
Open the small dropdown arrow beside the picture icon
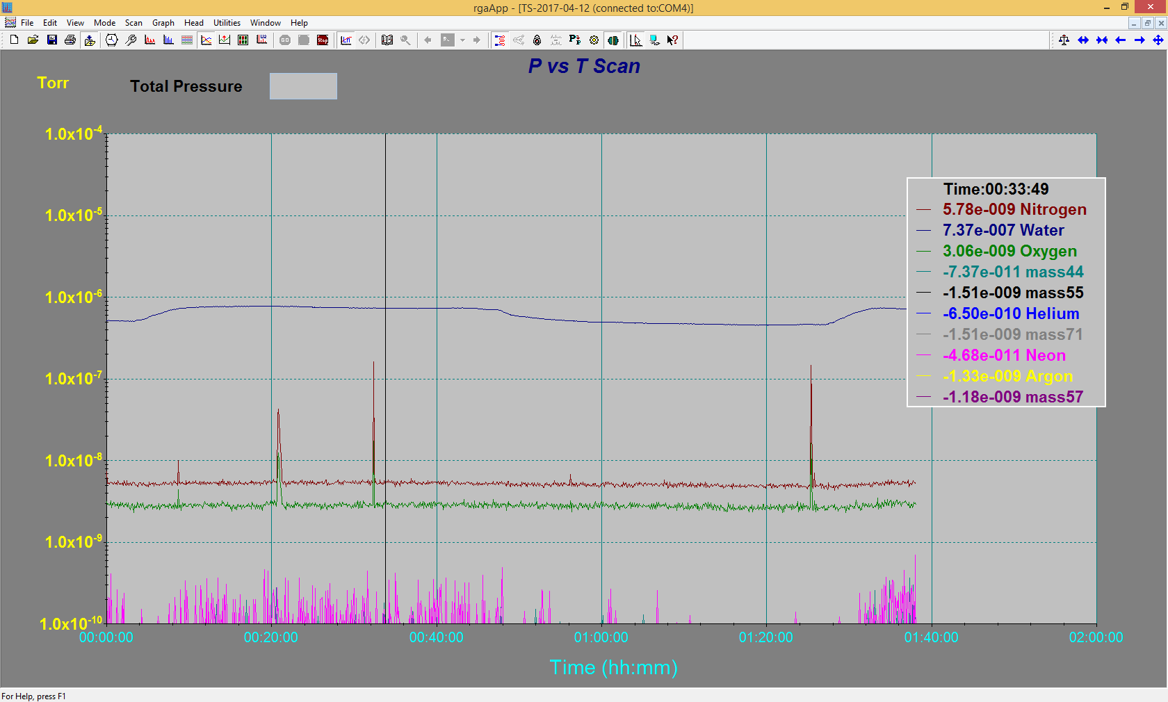point(462,40)
